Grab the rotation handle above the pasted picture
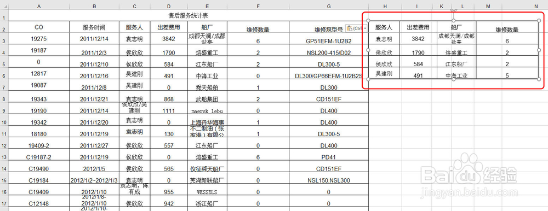The image size is (548, 211). (454, 10)
